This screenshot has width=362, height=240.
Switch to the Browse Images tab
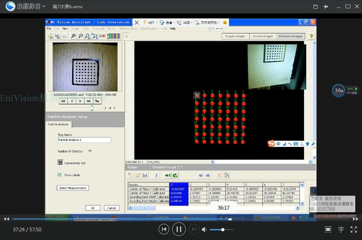[x=263, y=36]
